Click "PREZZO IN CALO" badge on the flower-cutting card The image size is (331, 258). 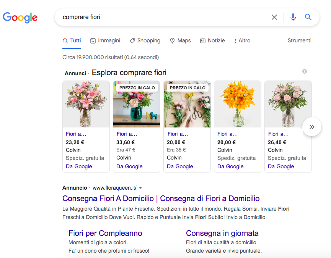click(188, 88)
